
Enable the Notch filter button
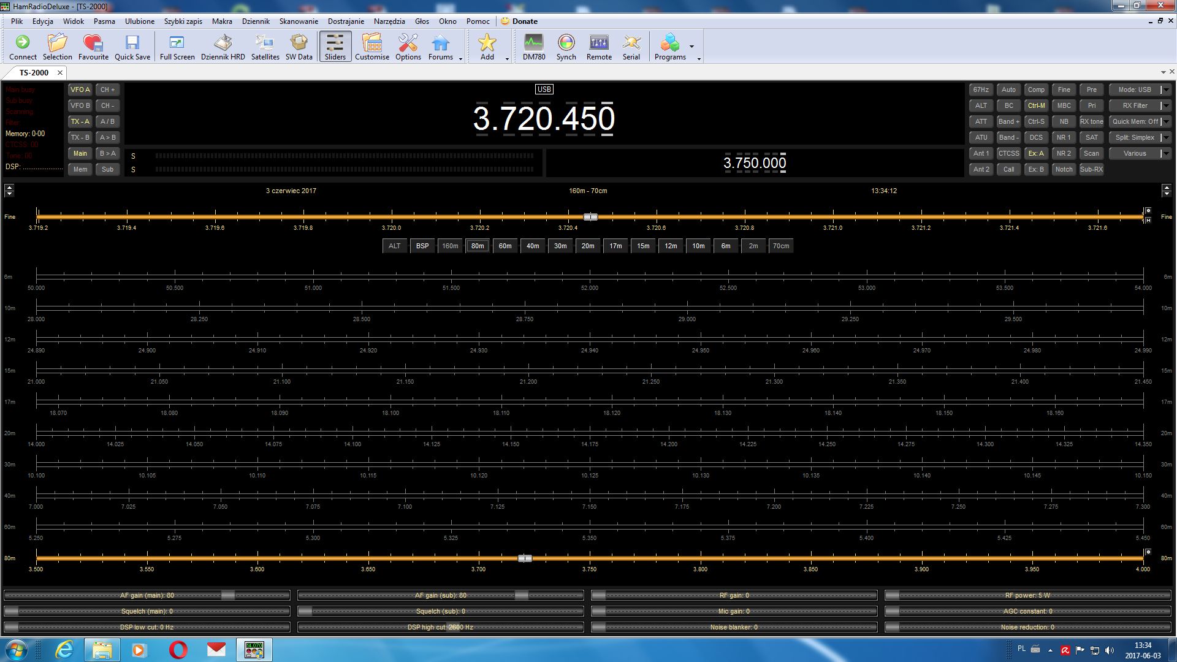pyautogui.click(x=1064, y=169)
